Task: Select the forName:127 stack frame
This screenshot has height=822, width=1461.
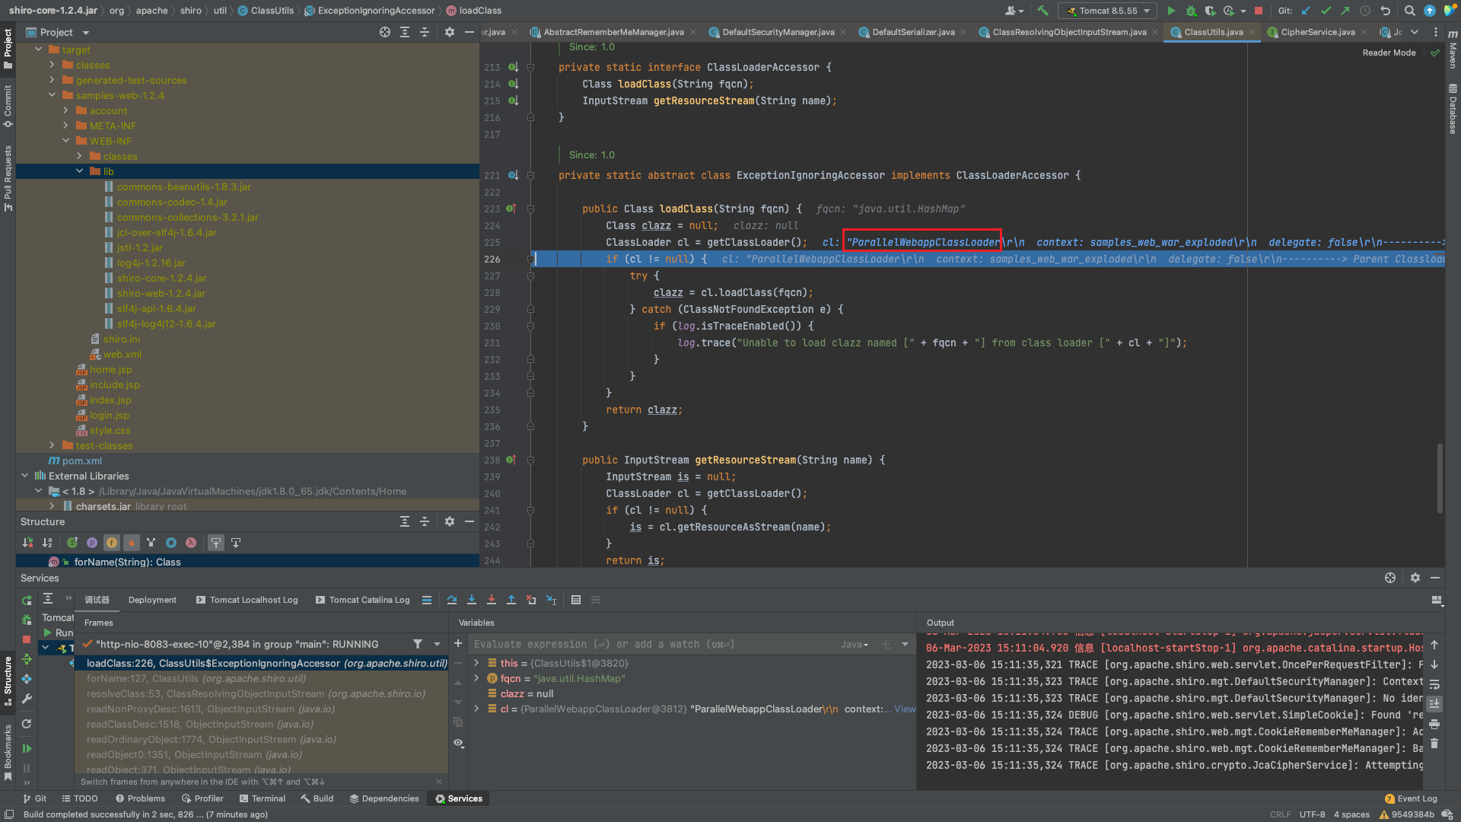Action: pyautogui.click(x=262, y=678)
